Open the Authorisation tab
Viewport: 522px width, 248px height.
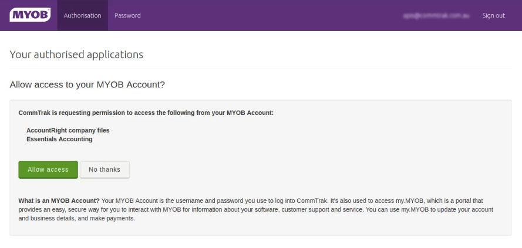82,16
